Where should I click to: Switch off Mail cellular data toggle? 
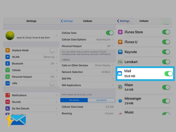(x=169, y=74)
